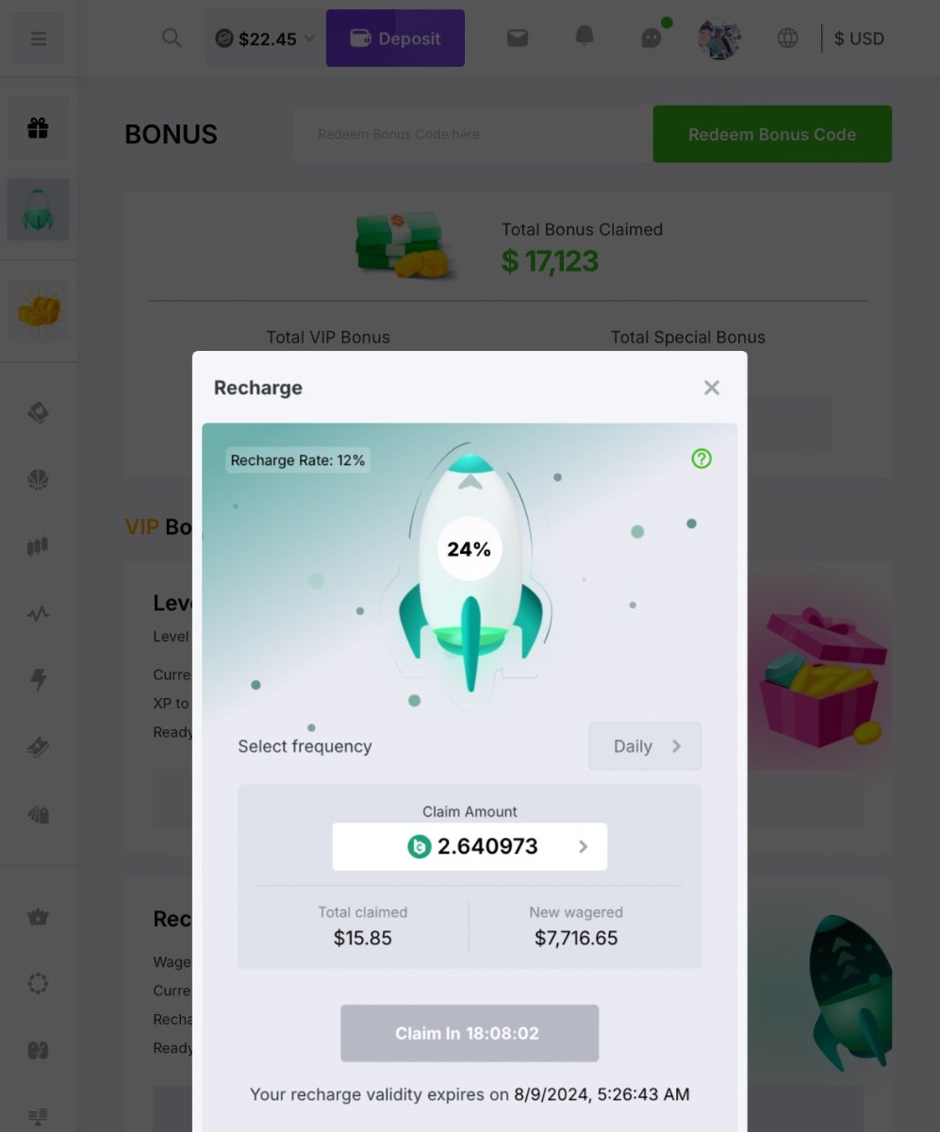940x1132 pixels.
Task: Click the search magnifier icon
Action: (172, 38)
